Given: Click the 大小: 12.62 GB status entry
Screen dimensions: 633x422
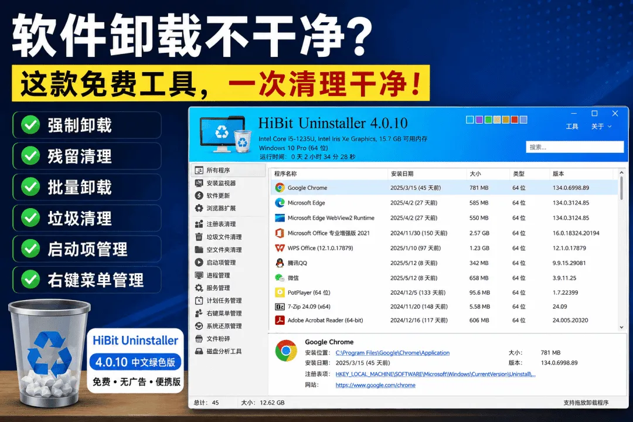Looking at the screenshot, I should point(263,403).
